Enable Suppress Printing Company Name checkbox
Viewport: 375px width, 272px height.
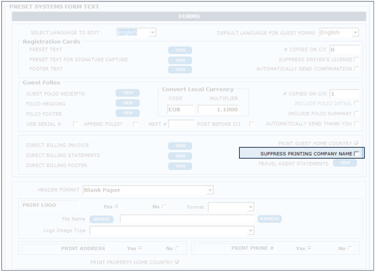pyautogui.click(x=356, y=154)
